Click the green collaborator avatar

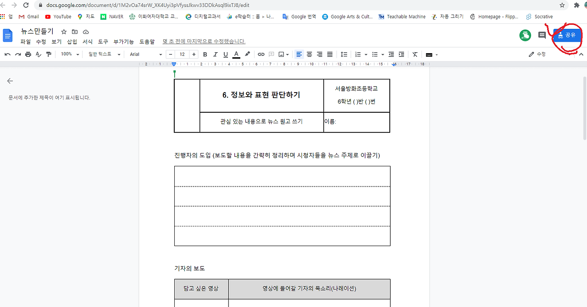click(525, 35)
